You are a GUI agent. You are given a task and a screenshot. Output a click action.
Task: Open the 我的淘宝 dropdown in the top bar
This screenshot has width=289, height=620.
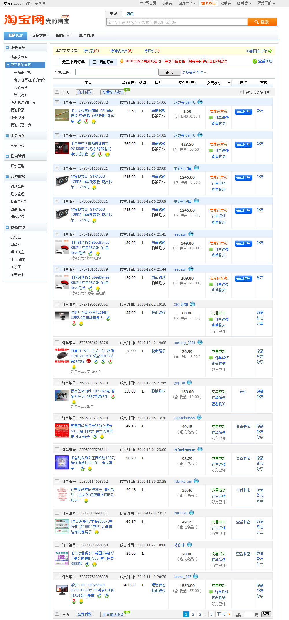pyautogui.click(x=186, y=3)
